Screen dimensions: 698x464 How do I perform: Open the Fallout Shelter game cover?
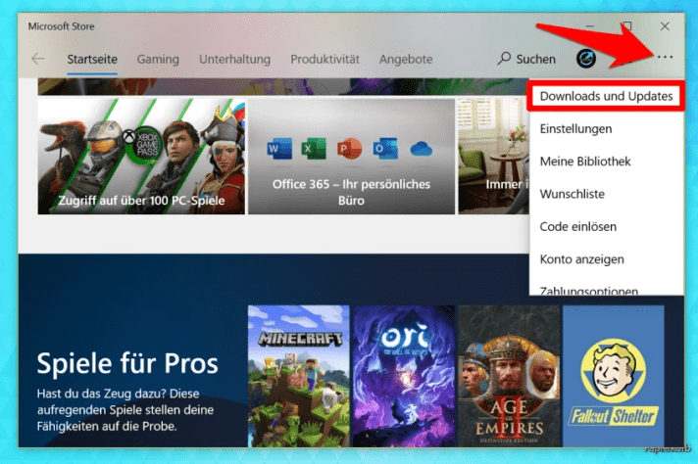(614, 376)
